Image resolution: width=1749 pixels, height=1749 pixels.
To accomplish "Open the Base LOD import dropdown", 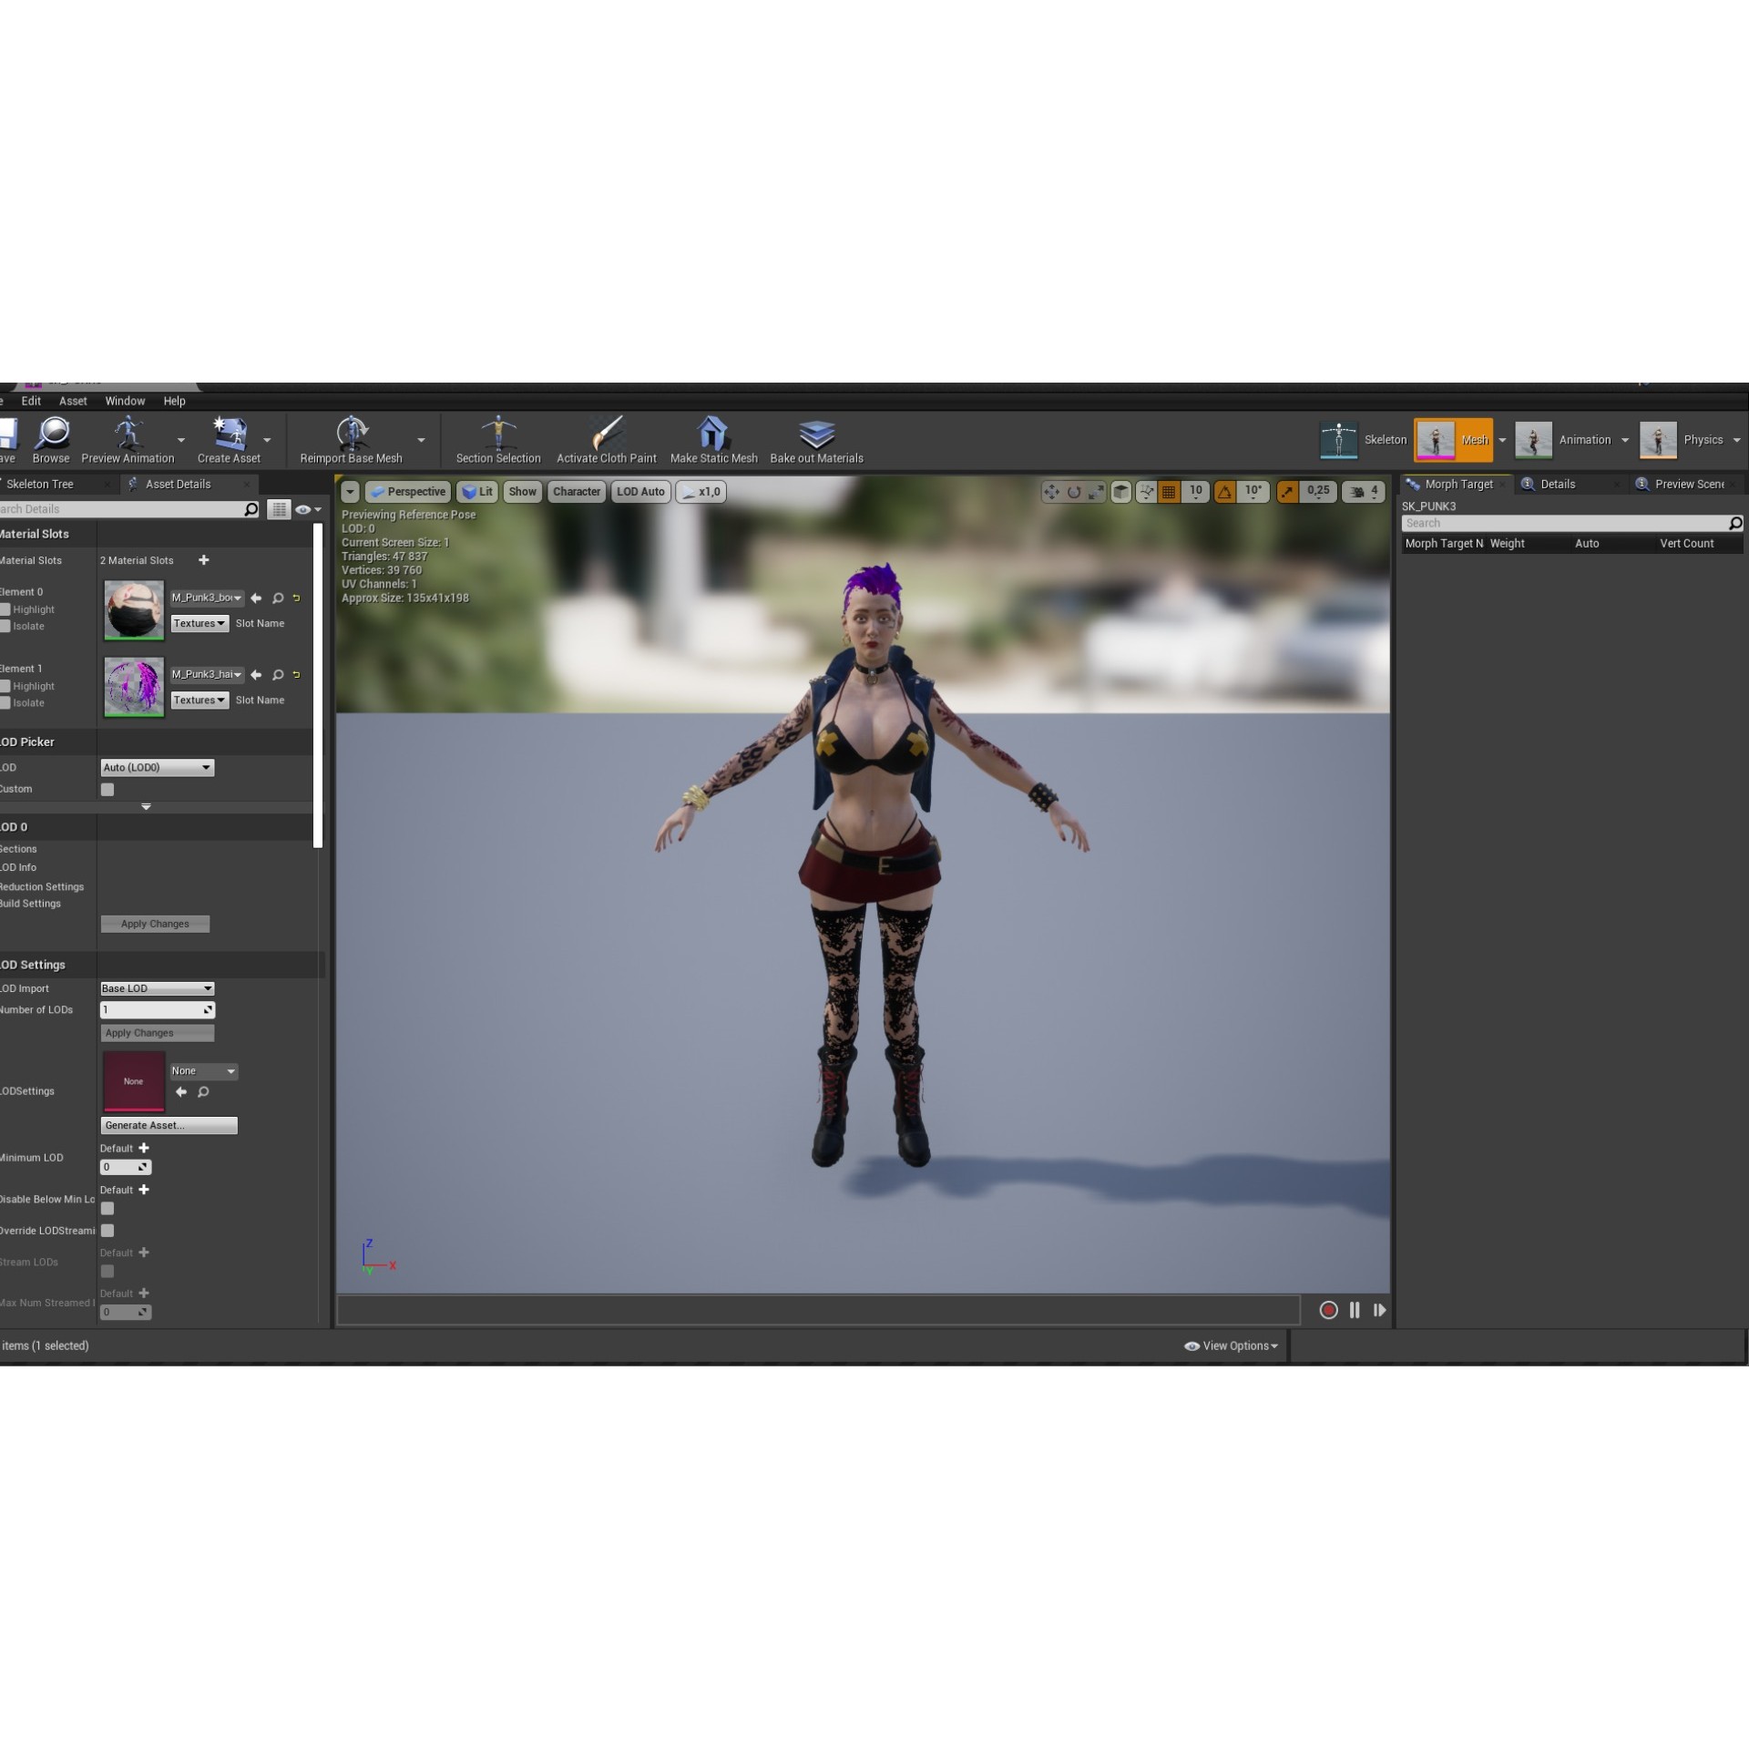I will pos(158,988).
